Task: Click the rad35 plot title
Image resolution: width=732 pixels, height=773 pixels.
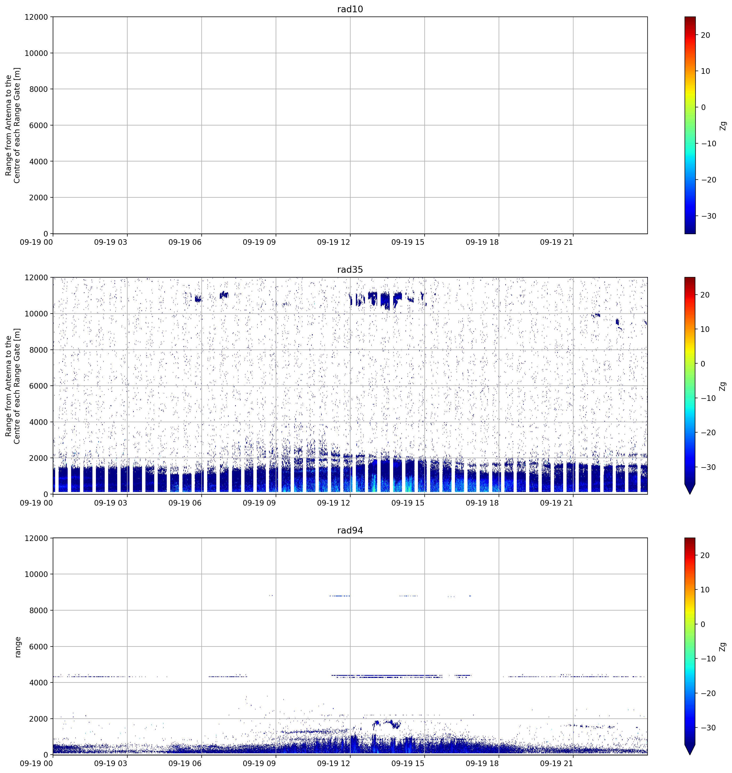Action: tap(350, 270)
